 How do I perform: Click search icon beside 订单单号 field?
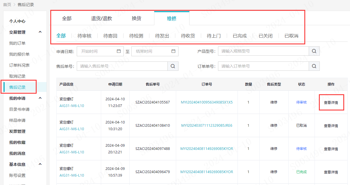[x=314, y=66]
